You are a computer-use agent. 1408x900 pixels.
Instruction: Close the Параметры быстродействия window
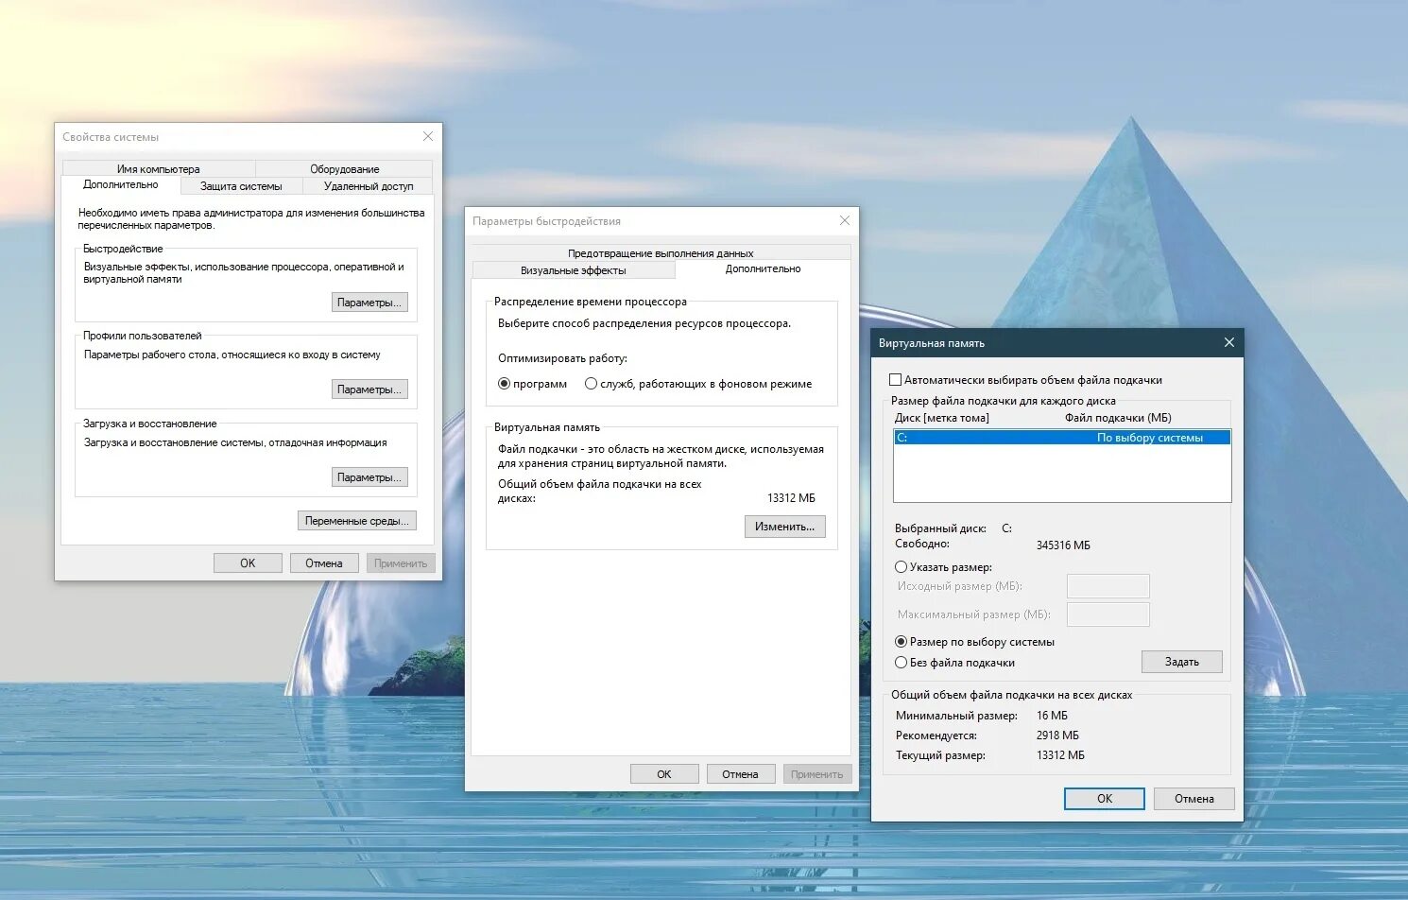tap(845, 220)
